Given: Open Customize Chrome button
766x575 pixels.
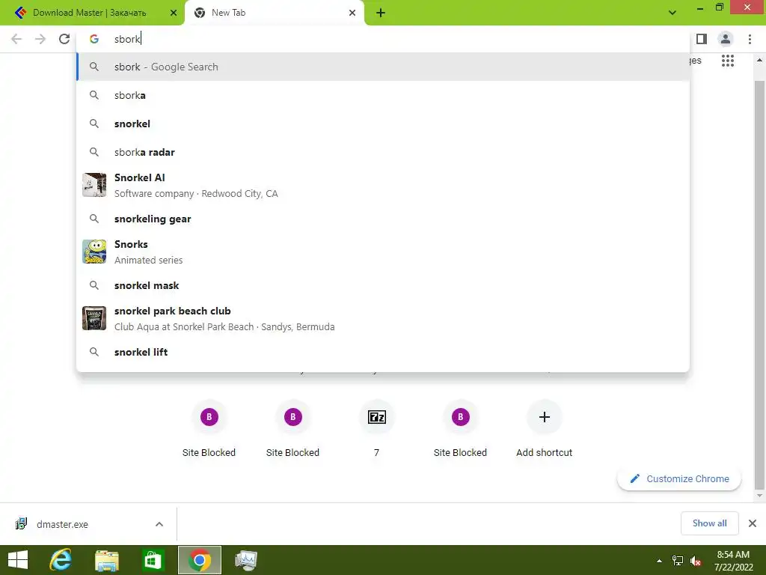Looking at the screenshot, I should click(679, 478).
